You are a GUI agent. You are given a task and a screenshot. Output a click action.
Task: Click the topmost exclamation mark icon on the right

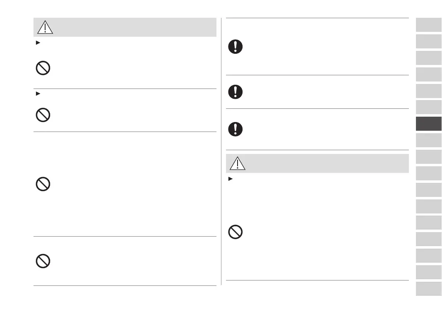[x=235, y=47]
